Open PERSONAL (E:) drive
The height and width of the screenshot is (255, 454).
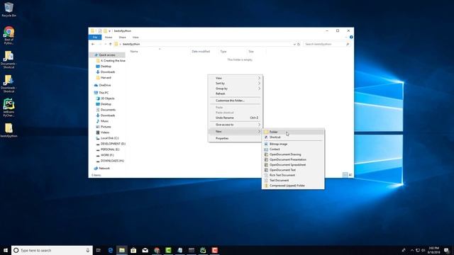point(110,149)
